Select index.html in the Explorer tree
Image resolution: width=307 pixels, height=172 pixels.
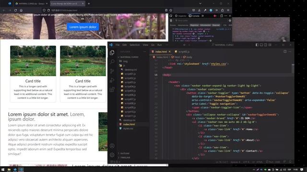click(x=129, y=124)
